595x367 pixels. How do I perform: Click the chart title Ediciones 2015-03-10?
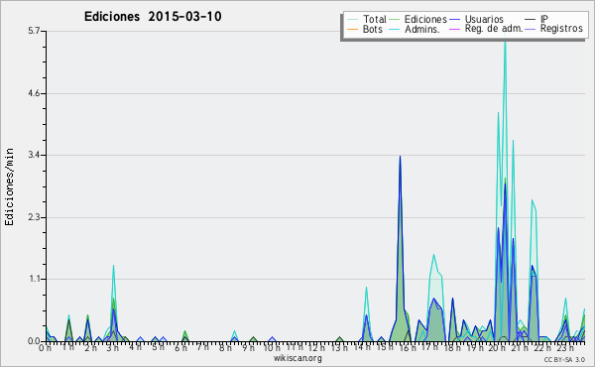click(153, 17)
